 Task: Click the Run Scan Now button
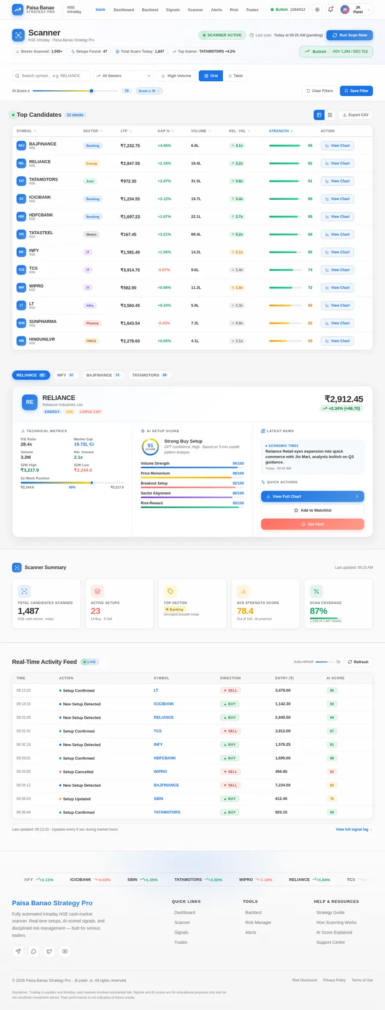(350, 35)
